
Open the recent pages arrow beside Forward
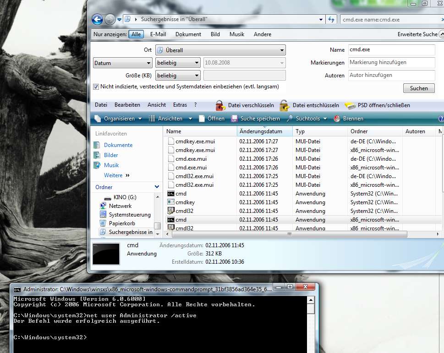[120, 20]
